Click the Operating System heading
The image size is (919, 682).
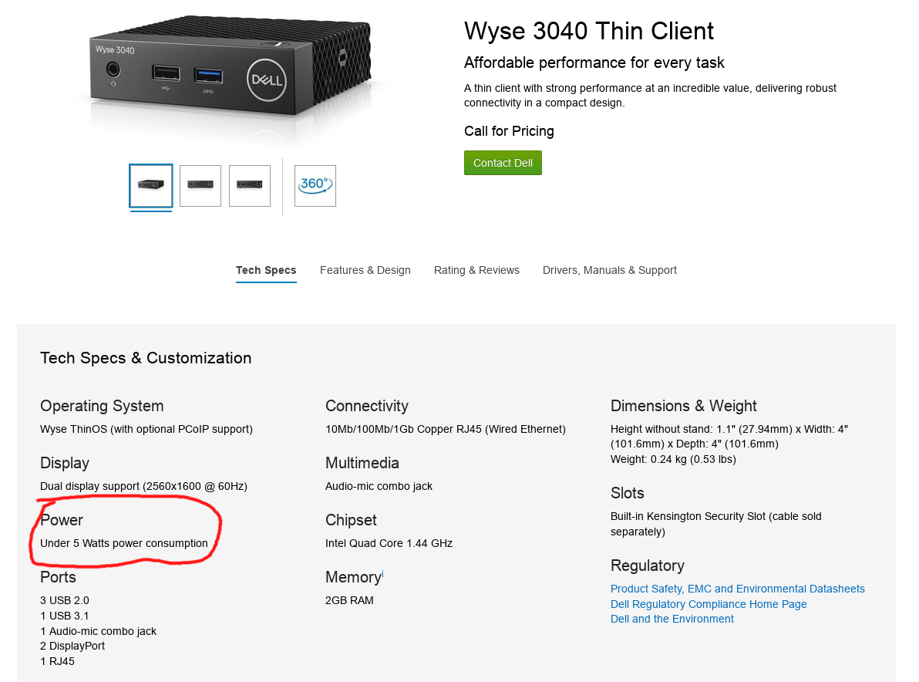tap(102, 406)
